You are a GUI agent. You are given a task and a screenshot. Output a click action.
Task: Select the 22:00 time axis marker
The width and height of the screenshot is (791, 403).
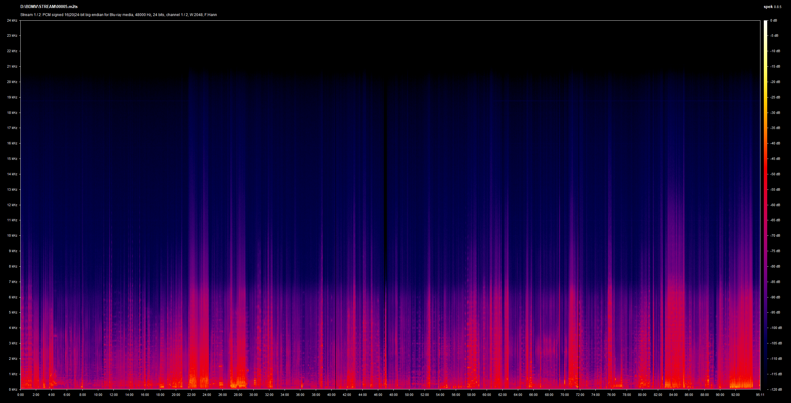point(191,395)
